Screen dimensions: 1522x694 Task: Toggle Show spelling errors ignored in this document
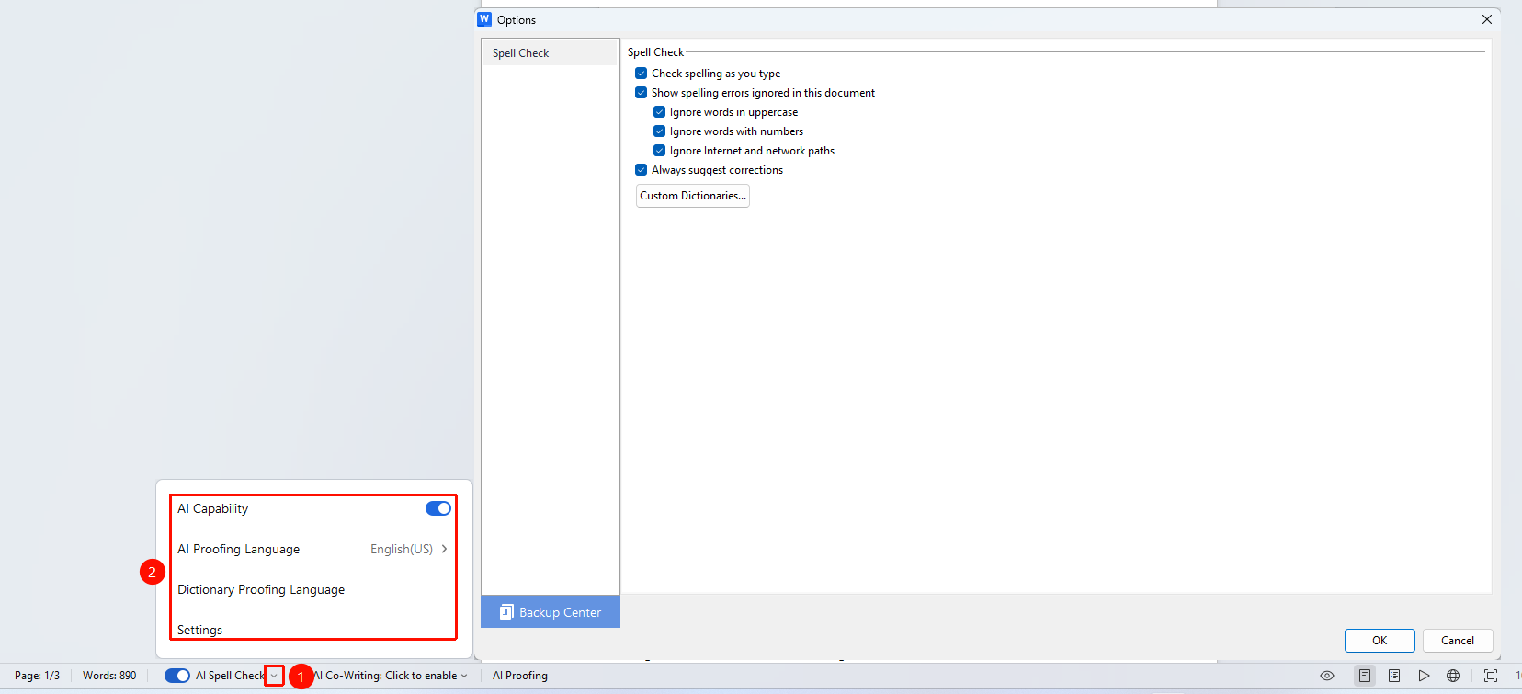642,93
